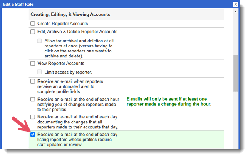Image resolution: width=248 pixels, height=157 pixels.
Task: Check the automated alert e-mail checkbox
Action: [33, 82]
